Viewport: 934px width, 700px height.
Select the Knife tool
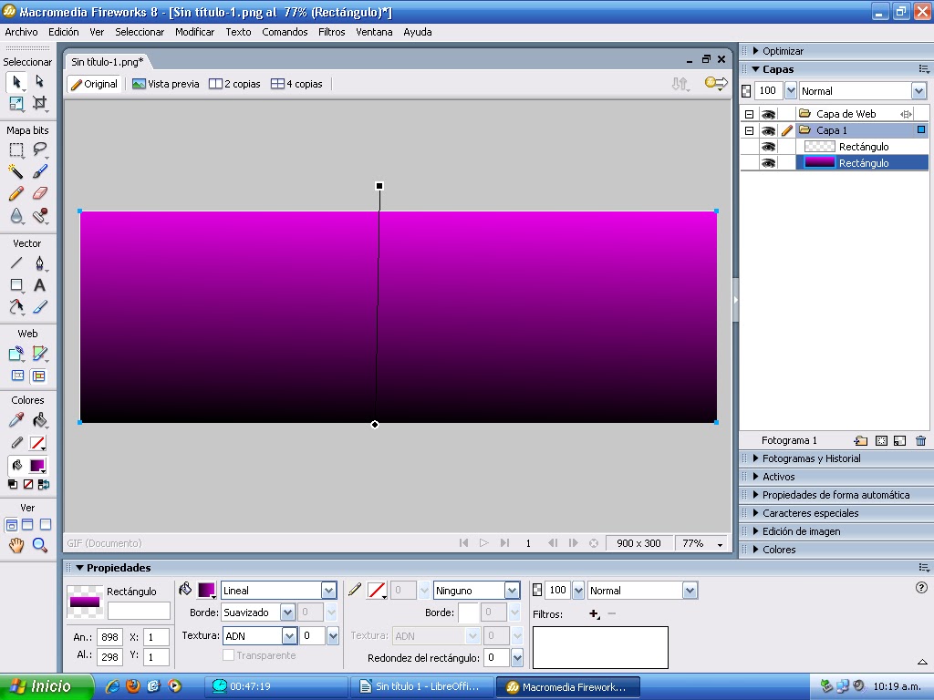pos(39,307)
